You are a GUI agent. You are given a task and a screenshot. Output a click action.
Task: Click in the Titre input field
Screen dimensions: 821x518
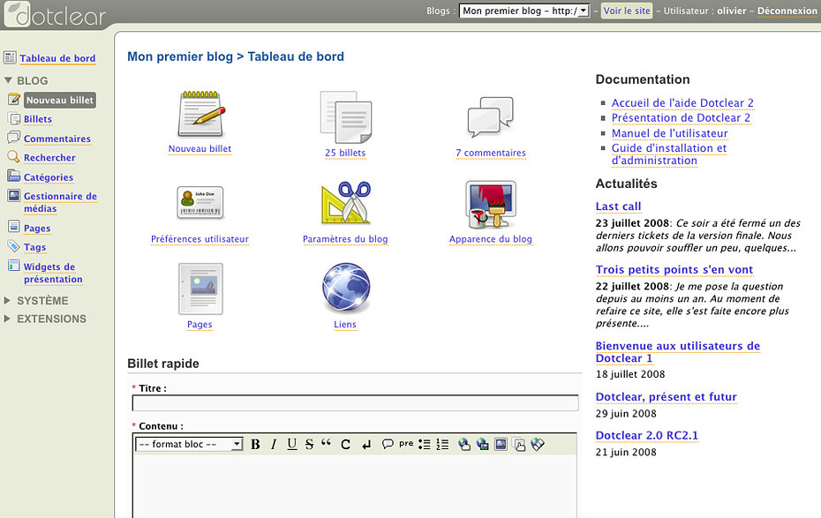(355, 403)
